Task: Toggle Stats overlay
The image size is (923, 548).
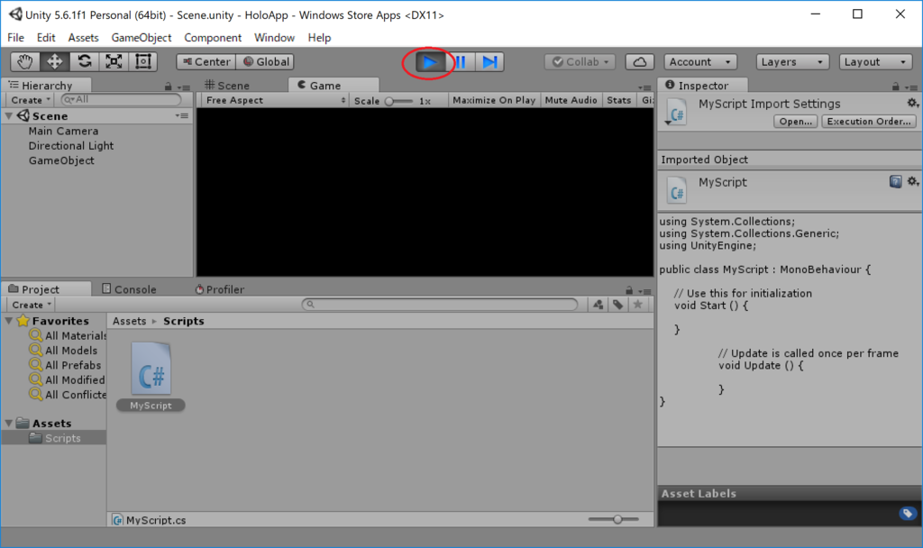Action: [618, 101]
